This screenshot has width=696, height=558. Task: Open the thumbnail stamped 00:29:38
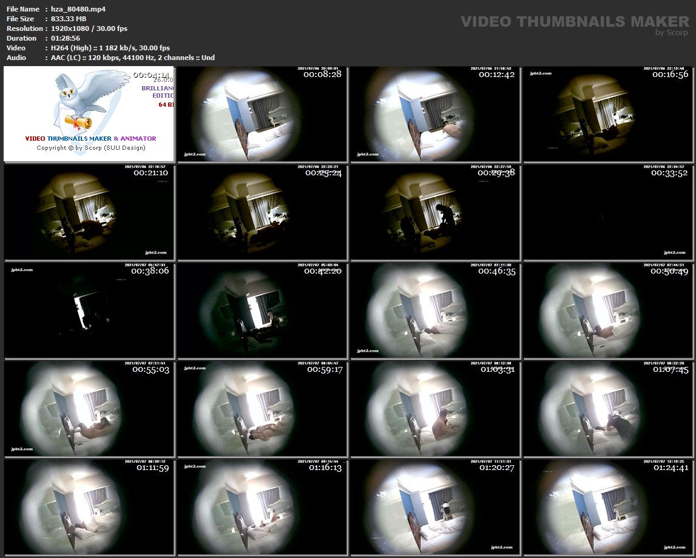point(435,212)
